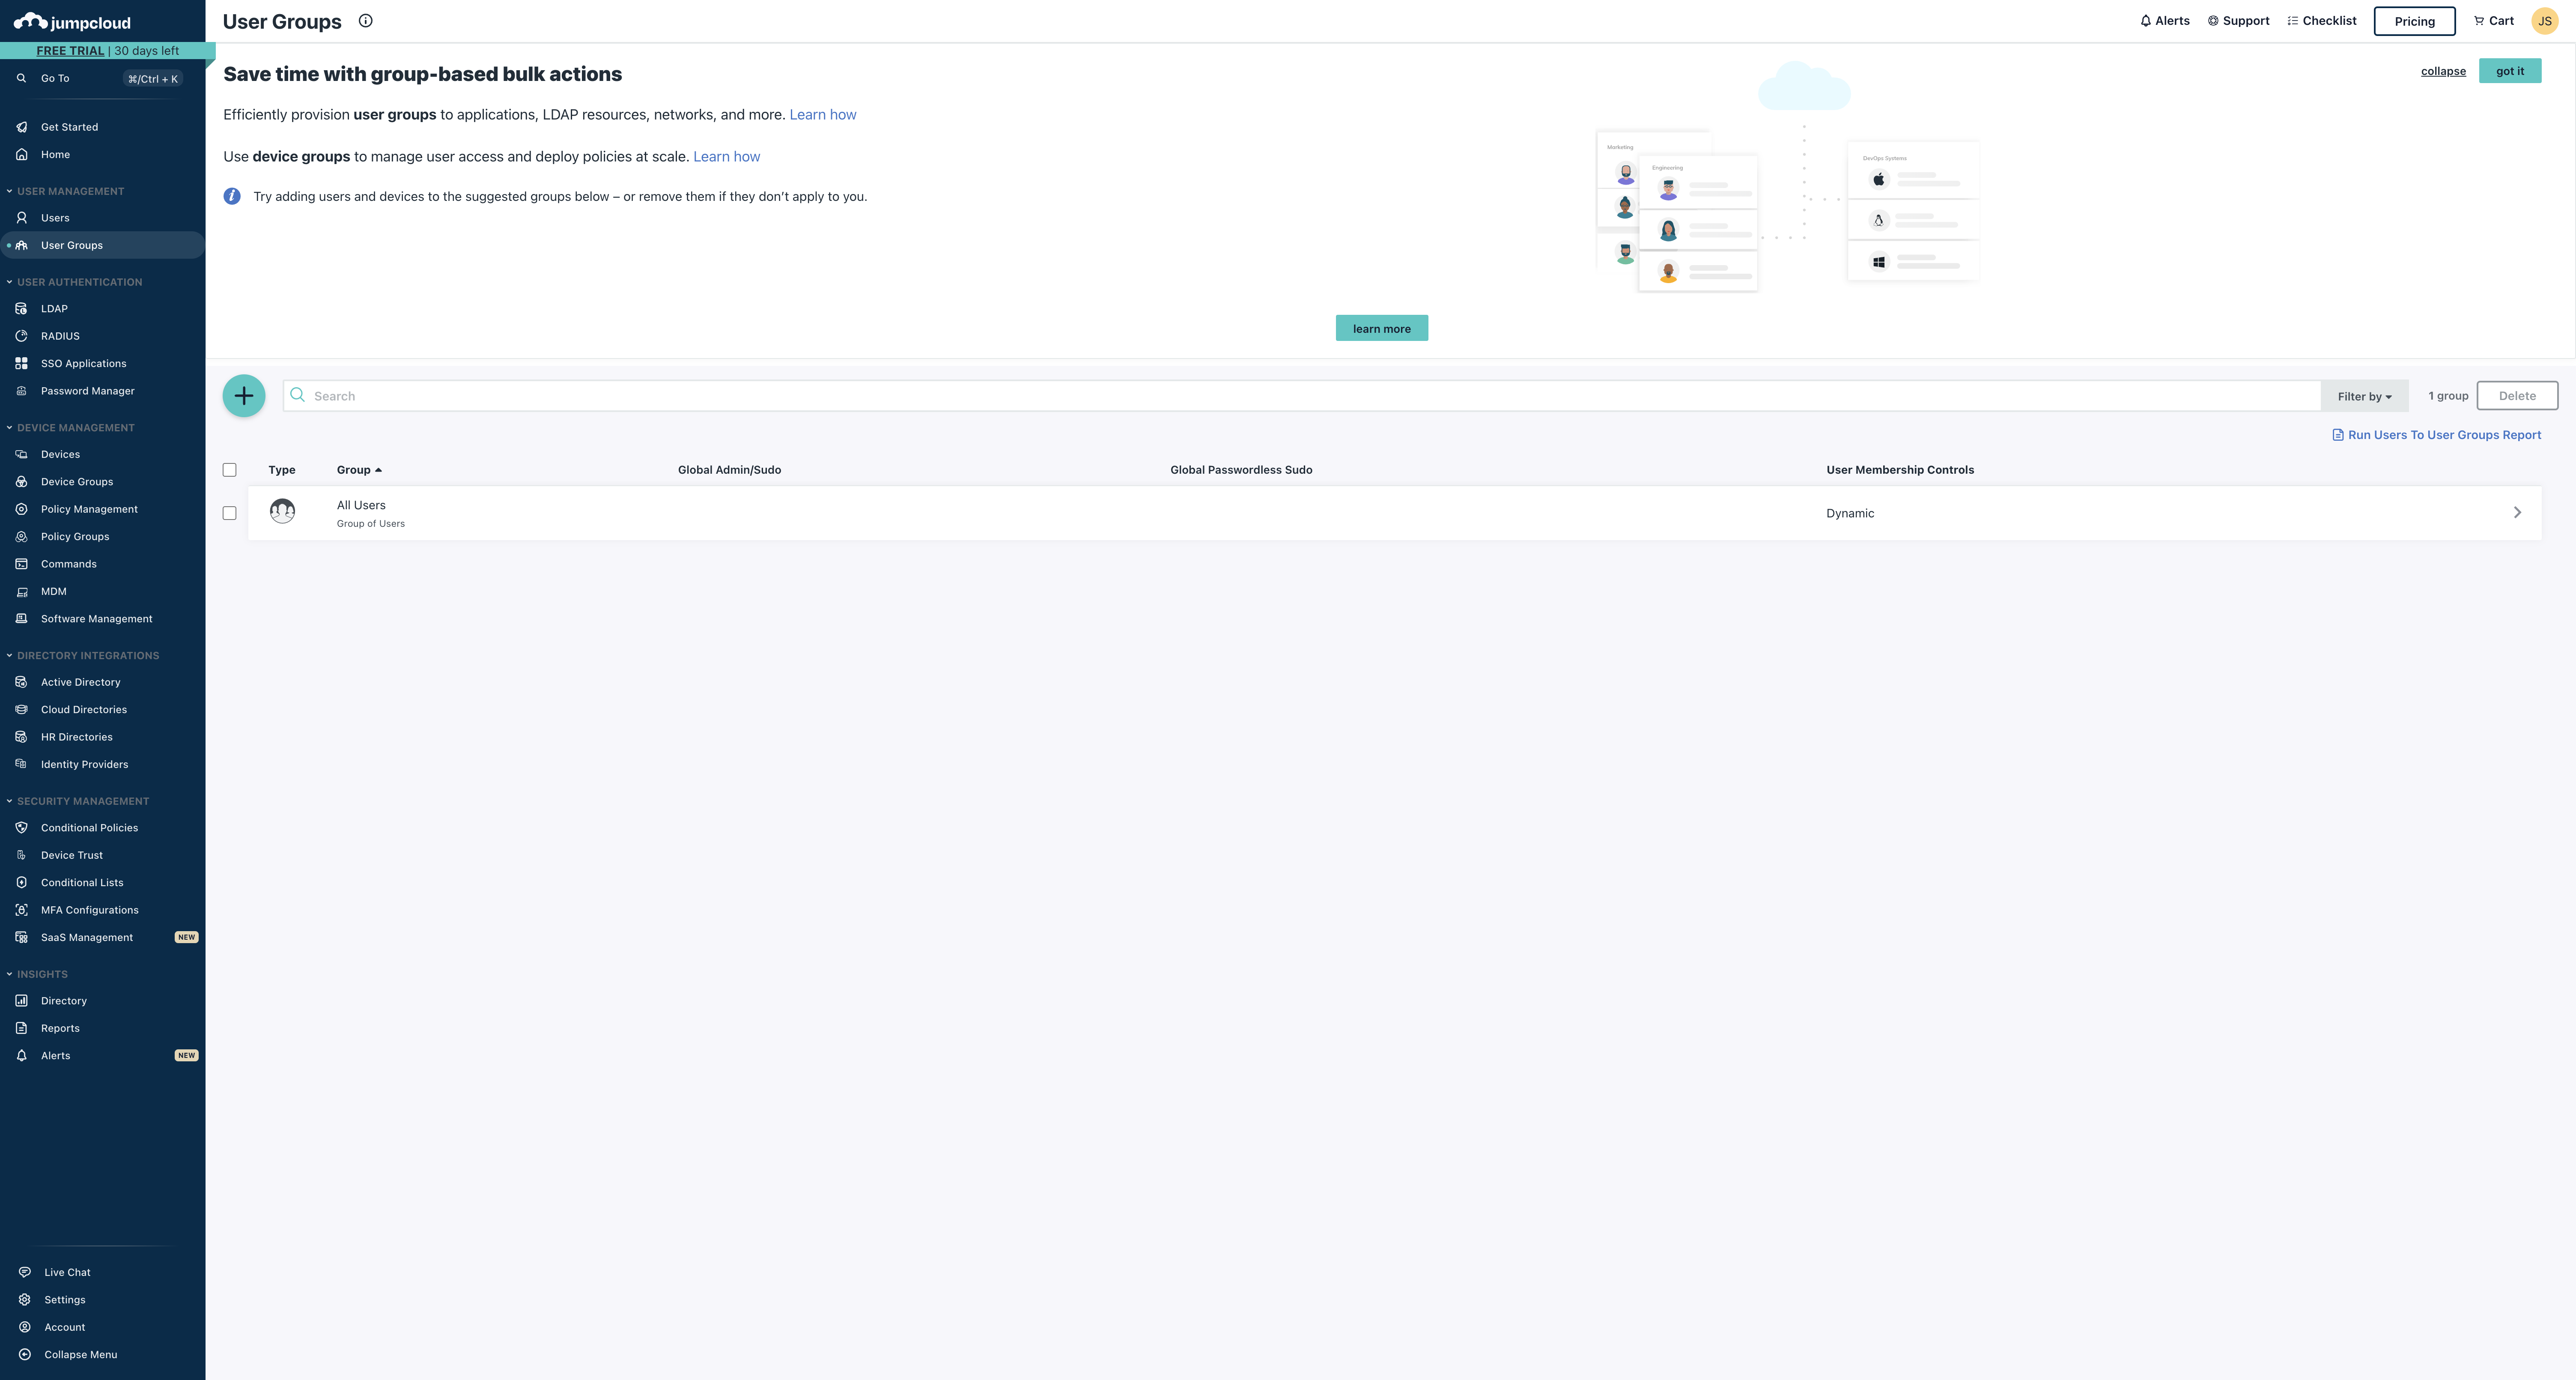Screen dimensions: 2576x1380
Task: Click the User Groups info icon
Action: coord(366,21)
